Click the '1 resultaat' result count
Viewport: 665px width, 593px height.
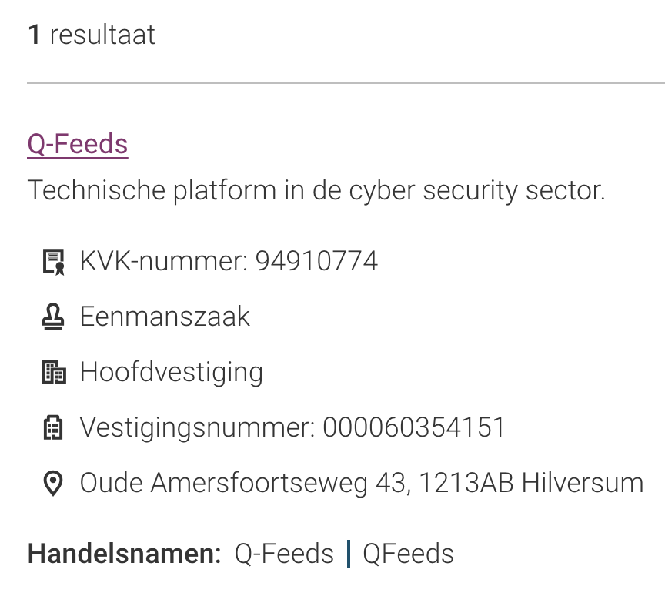(92, 35)
